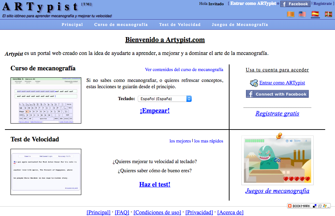This screenshot has height=216, width=335.
Task: Click footer [Principal] link
Action: coord(98,212)
